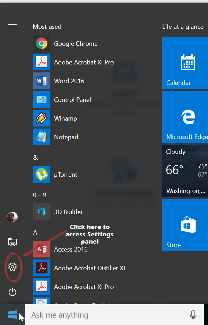The height and width of the screenshot is (325, 208).
Task: Click the 'Ask me anything' search box
Action: tap(114, 315)
